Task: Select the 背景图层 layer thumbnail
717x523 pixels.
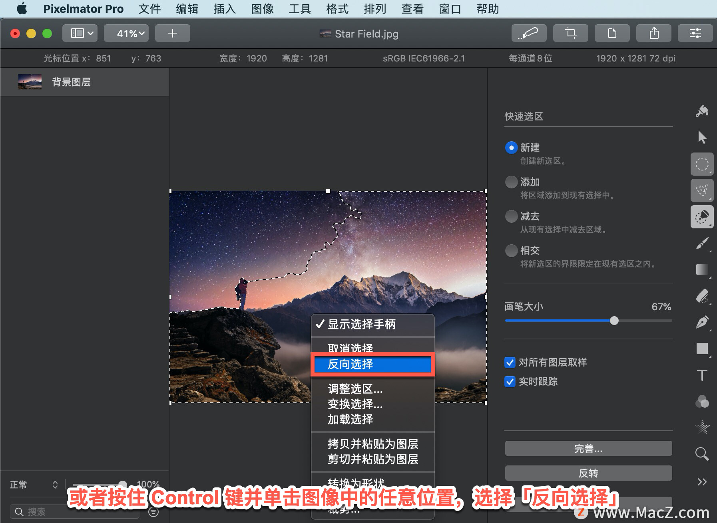Action: point(30,82)
